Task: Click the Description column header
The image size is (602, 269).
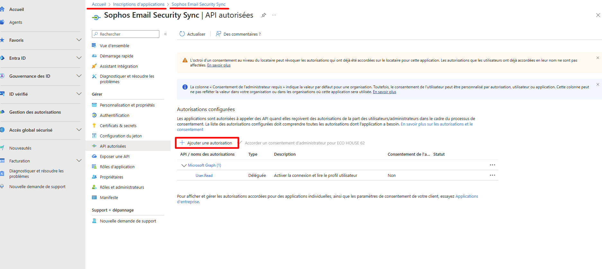Action: (x=285, y=154)
